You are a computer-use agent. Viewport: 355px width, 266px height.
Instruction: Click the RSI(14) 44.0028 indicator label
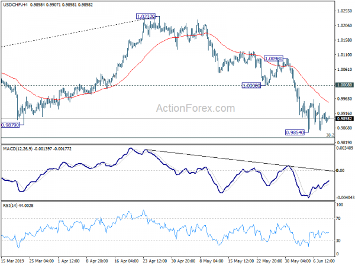(x=18, y=206)
